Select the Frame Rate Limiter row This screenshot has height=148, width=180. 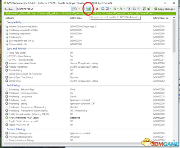88,53
